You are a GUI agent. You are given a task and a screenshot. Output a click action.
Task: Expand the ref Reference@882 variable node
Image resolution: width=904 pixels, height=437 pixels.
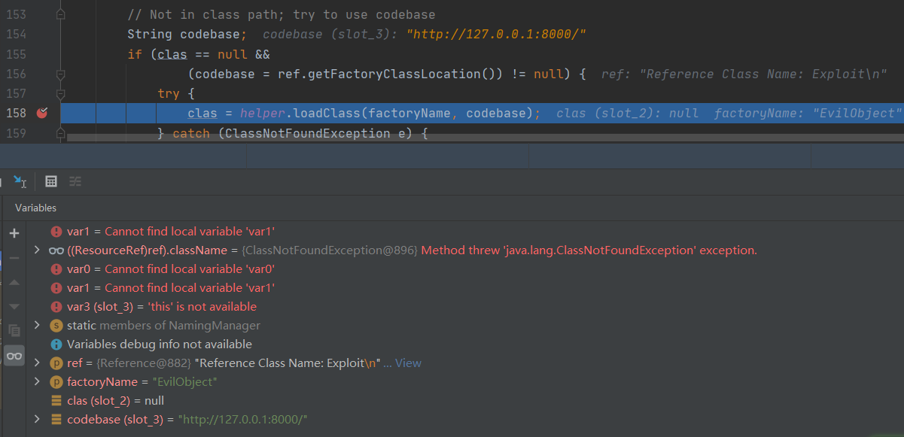(x=38, y=363)
